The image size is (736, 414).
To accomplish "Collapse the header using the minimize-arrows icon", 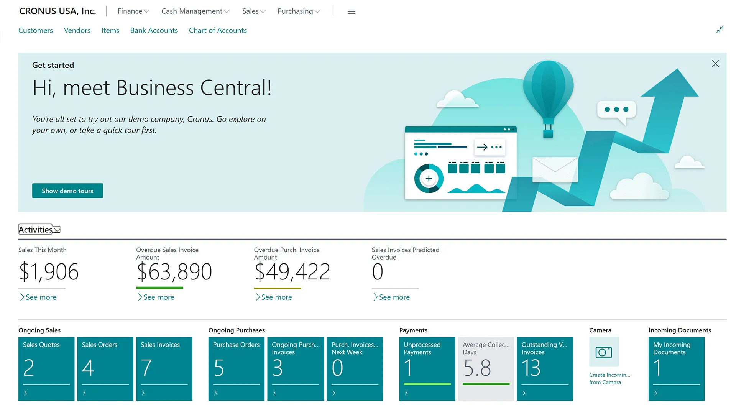I will tap(720, 29).
